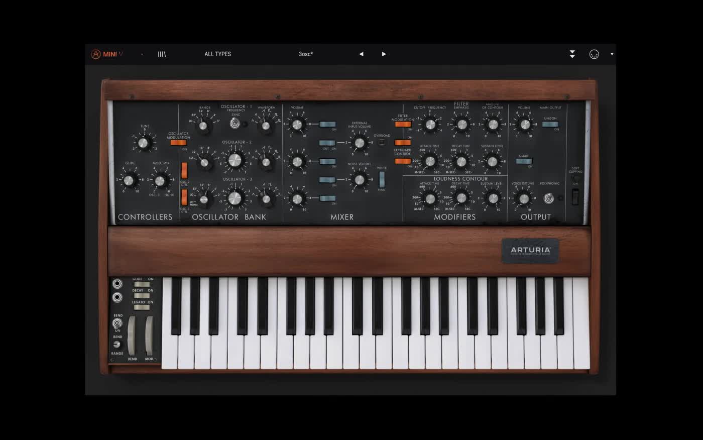Flip the Polyphonic toggle switch
The width and height of the screenshot is (703, 440).
point(549,198)
